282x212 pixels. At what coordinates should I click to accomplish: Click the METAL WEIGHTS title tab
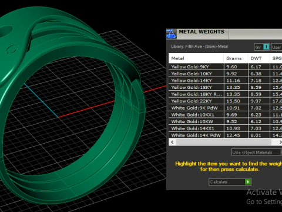[x=202, y=32]
